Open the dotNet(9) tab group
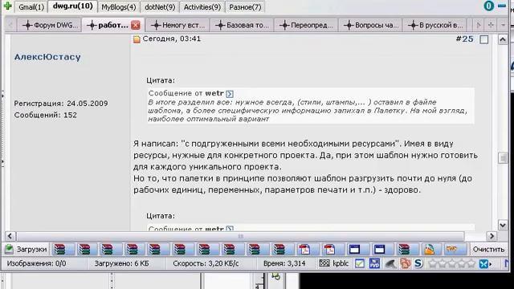 (160, 7)
